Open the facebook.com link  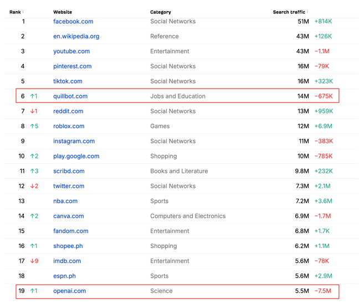(73, 22)
